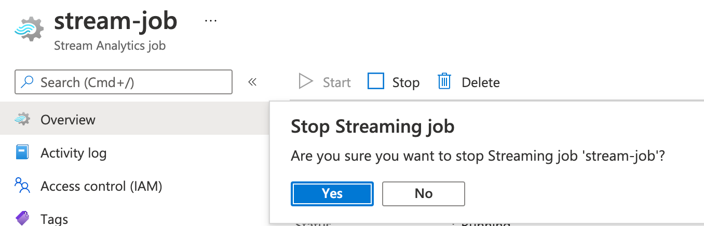Select the Overview text label in the sidebar
This screenshot has height=226, width=704.
68,120
